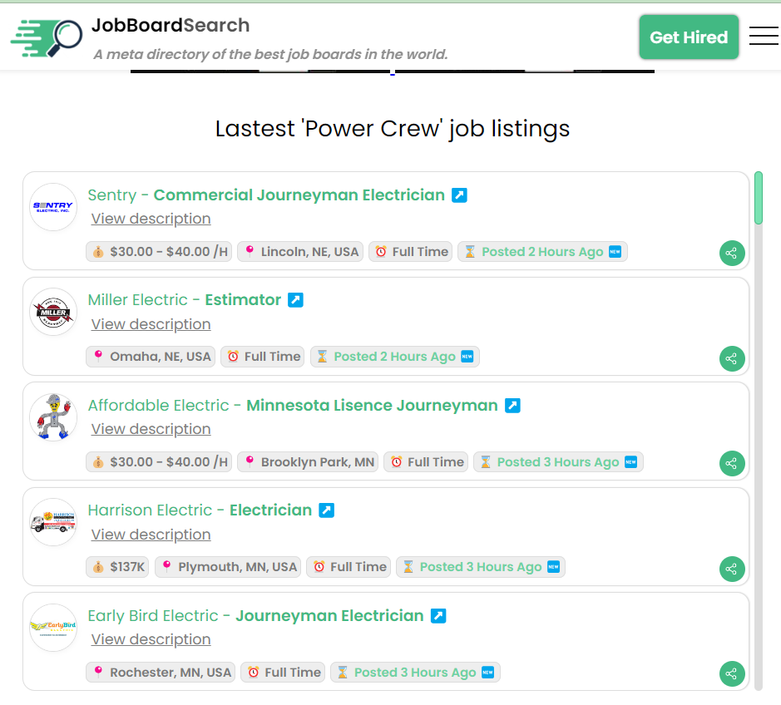View description of Affordable Electric job

click(x=151, y=429)
